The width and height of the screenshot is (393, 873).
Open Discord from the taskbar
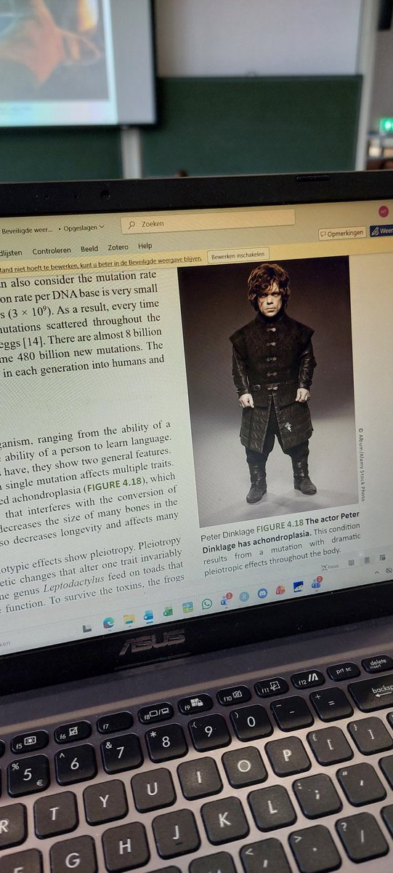(263, 593)
